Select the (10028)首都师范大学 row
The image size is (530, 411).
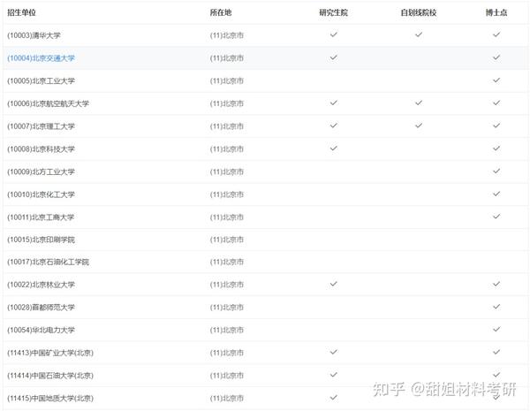[x=265, y=308]
